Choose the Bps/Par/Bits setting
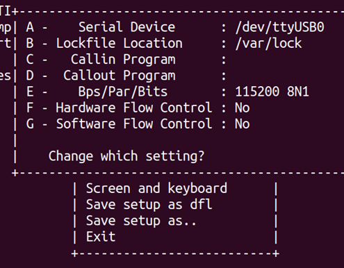This screenshot has width=344, height=268. [167, 92]
